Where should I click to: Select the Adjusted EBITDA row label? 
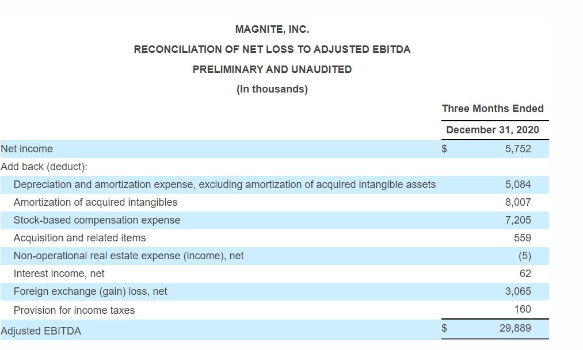(41, 331)
